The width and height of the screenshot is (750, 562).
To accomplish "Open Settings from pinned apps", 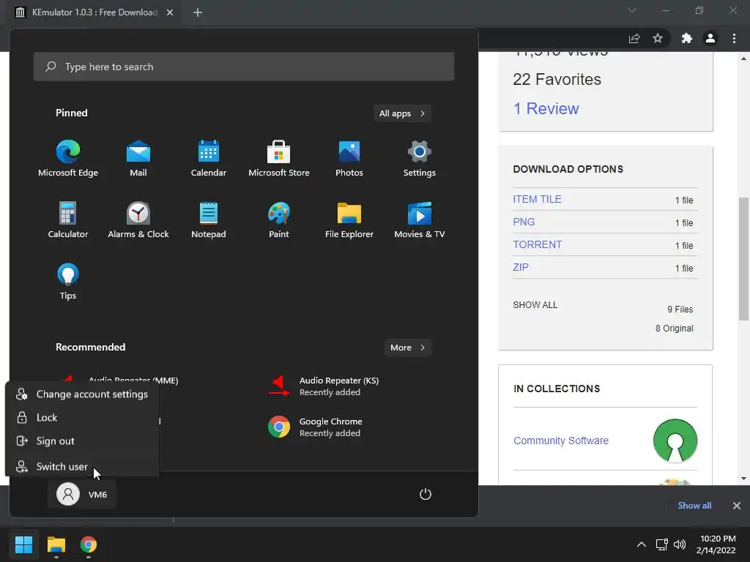I will pos(420,159).
